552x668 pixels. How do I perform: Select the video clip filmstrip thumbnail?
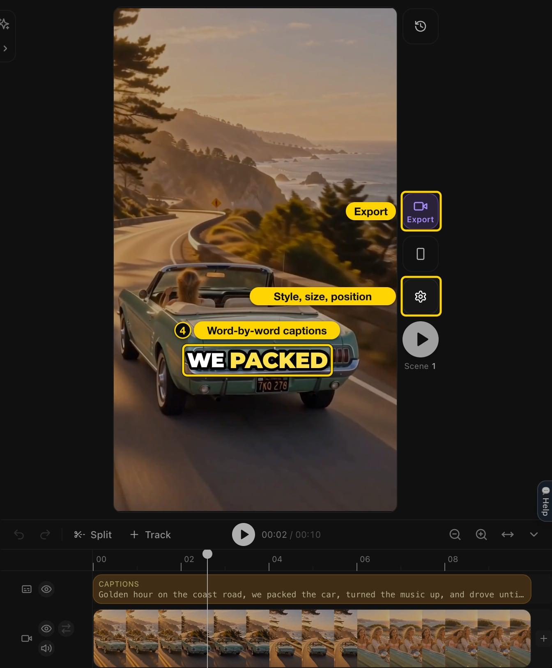coord(312,638)
